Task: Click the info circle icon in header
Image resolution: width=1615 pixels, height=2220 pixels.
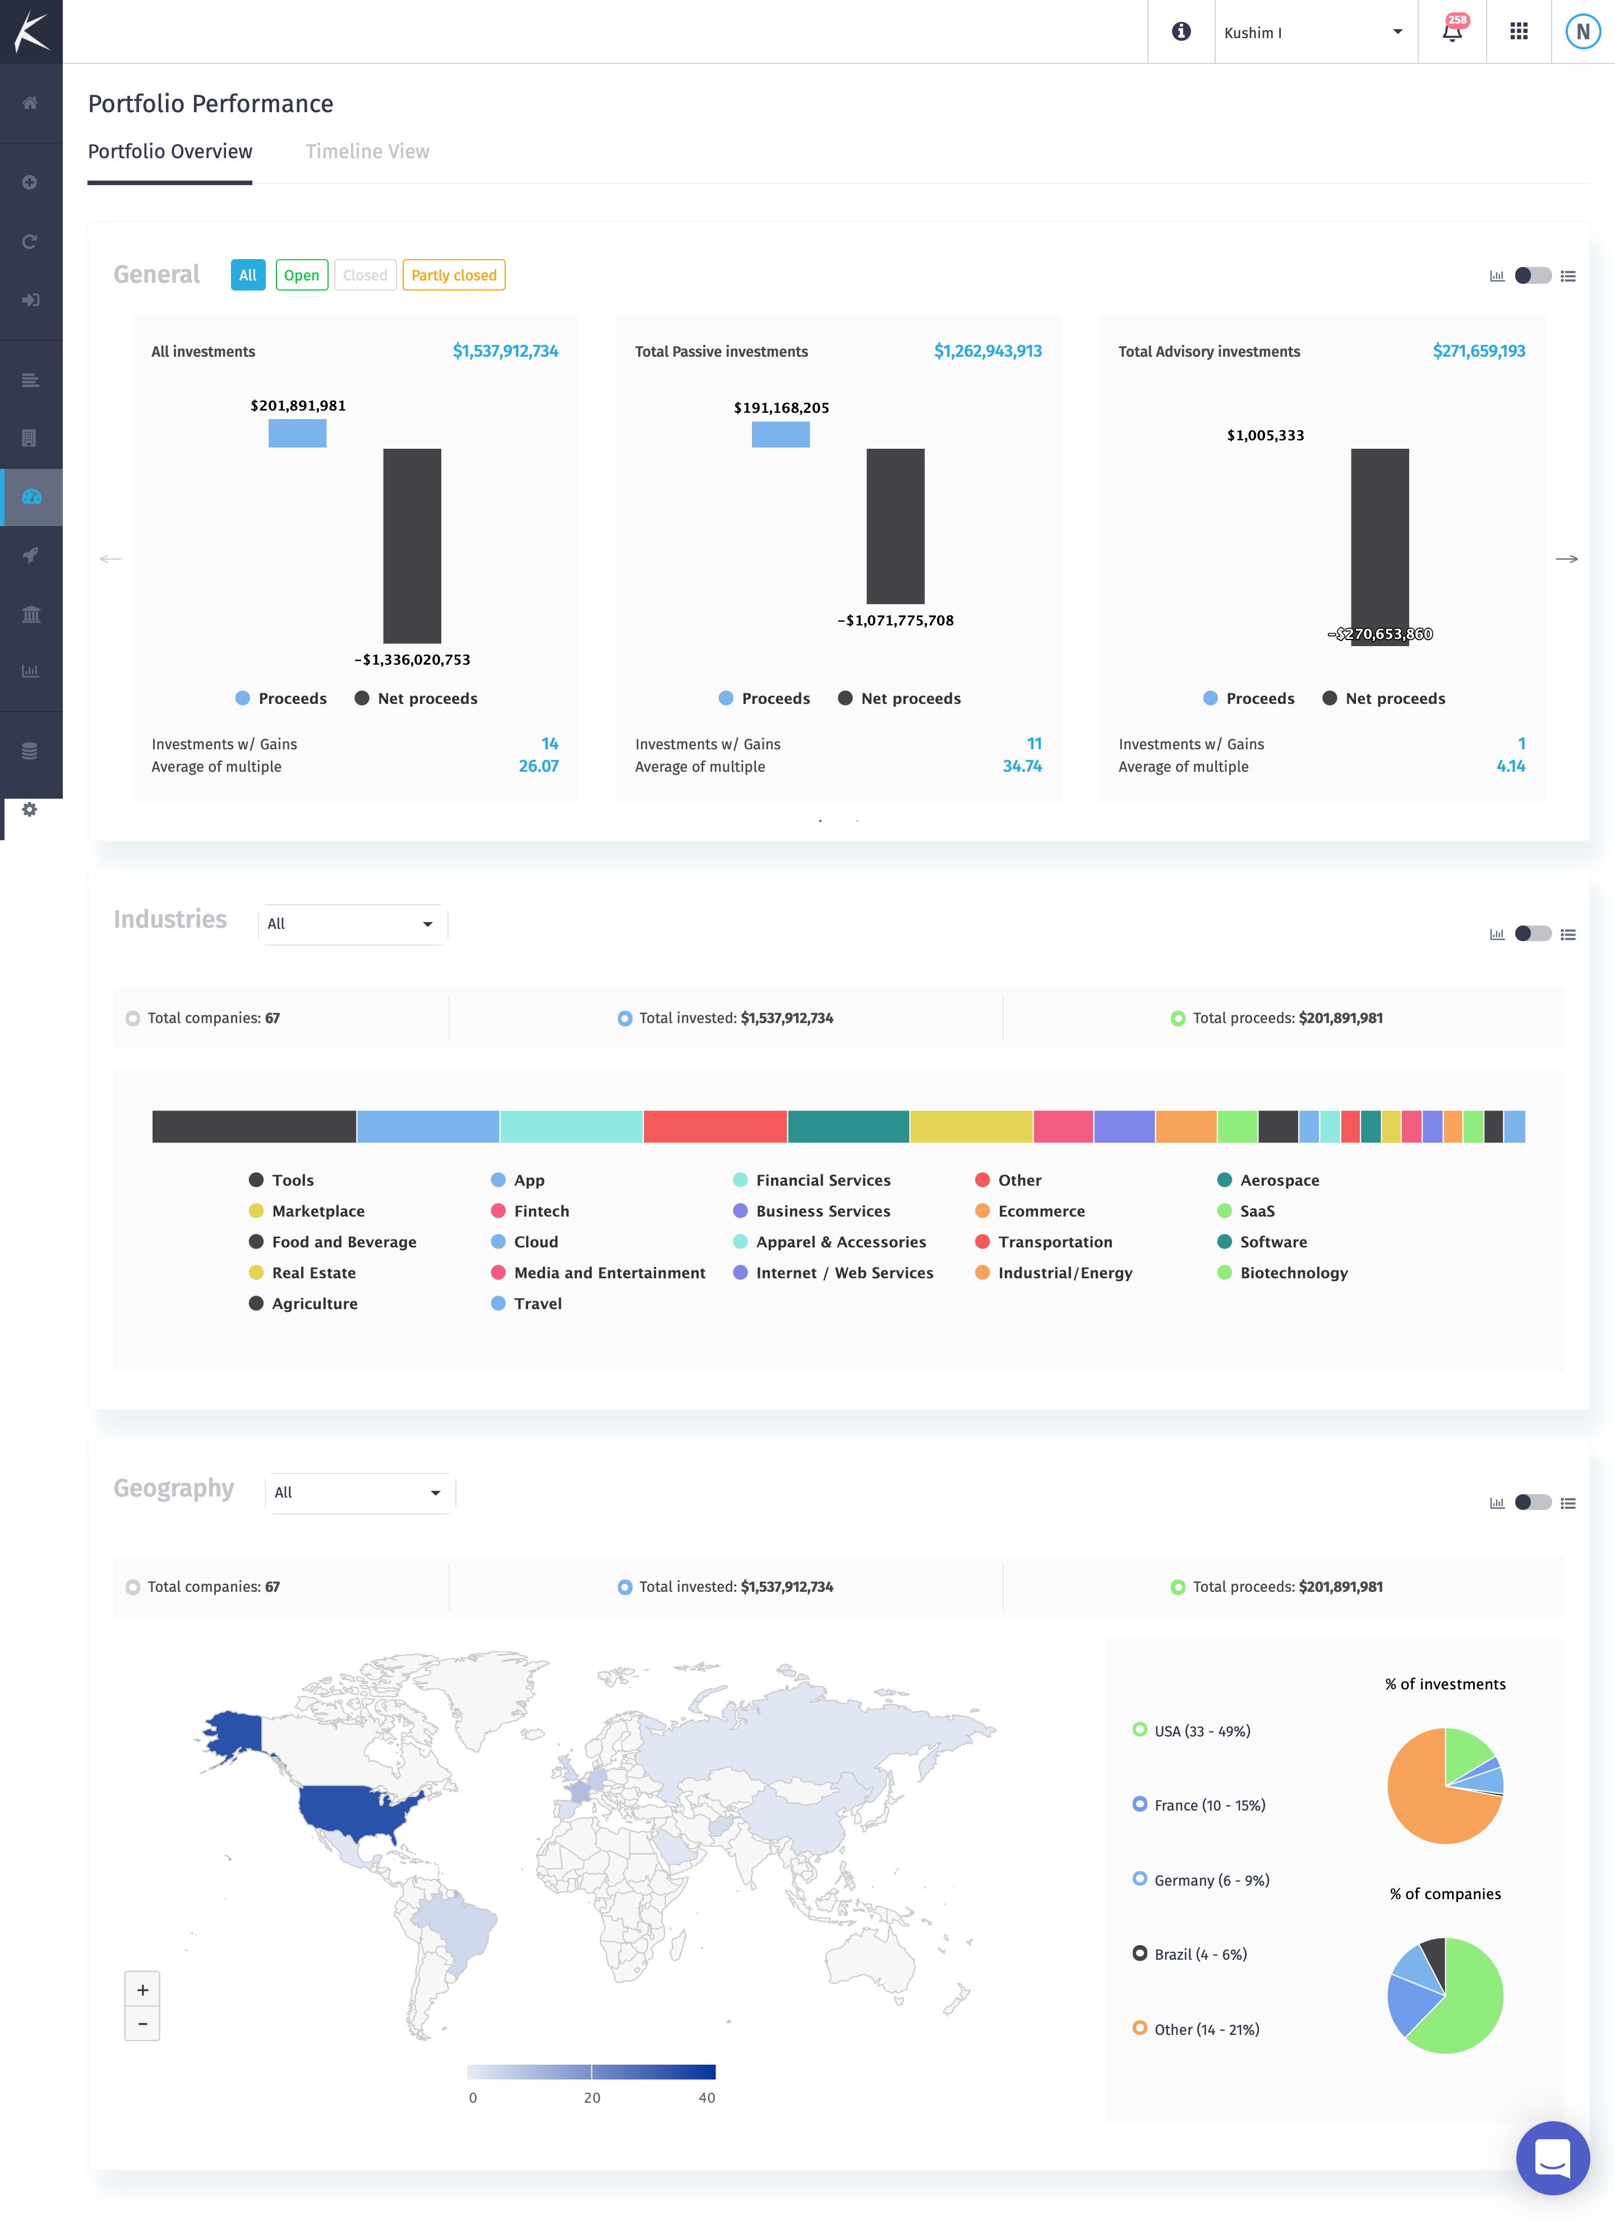Action: tap(1182, 31)
